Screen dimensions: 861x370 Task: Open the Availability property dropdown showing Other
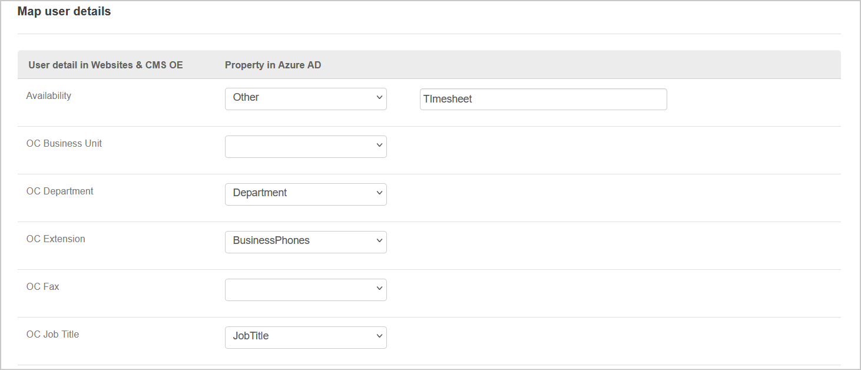coord(306,99)
